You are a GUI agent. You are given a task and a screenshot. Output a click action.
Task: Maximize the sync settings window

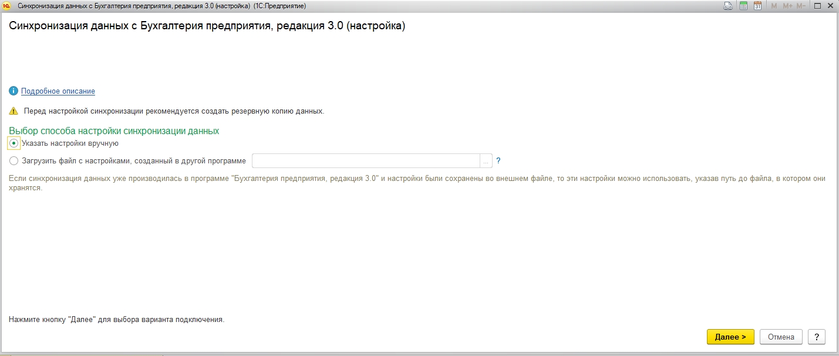click(817, 6)
